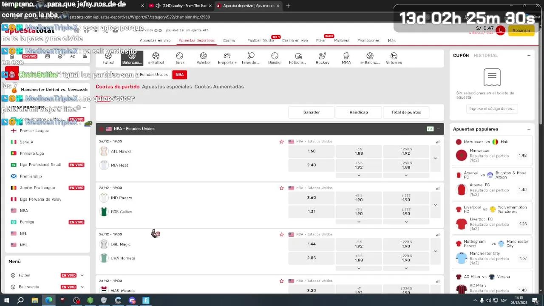Open Apuestas en vivo menu
The image size is (544, 306).
[x=155, y=40]
